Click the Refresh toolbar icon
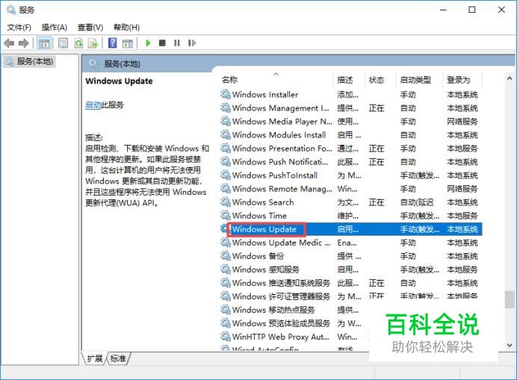 tap(78, 43)
